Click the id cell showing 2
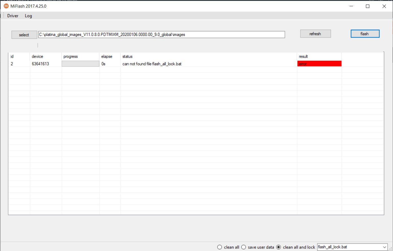Viewport: 393px width, 251px height. pos(19,64)
